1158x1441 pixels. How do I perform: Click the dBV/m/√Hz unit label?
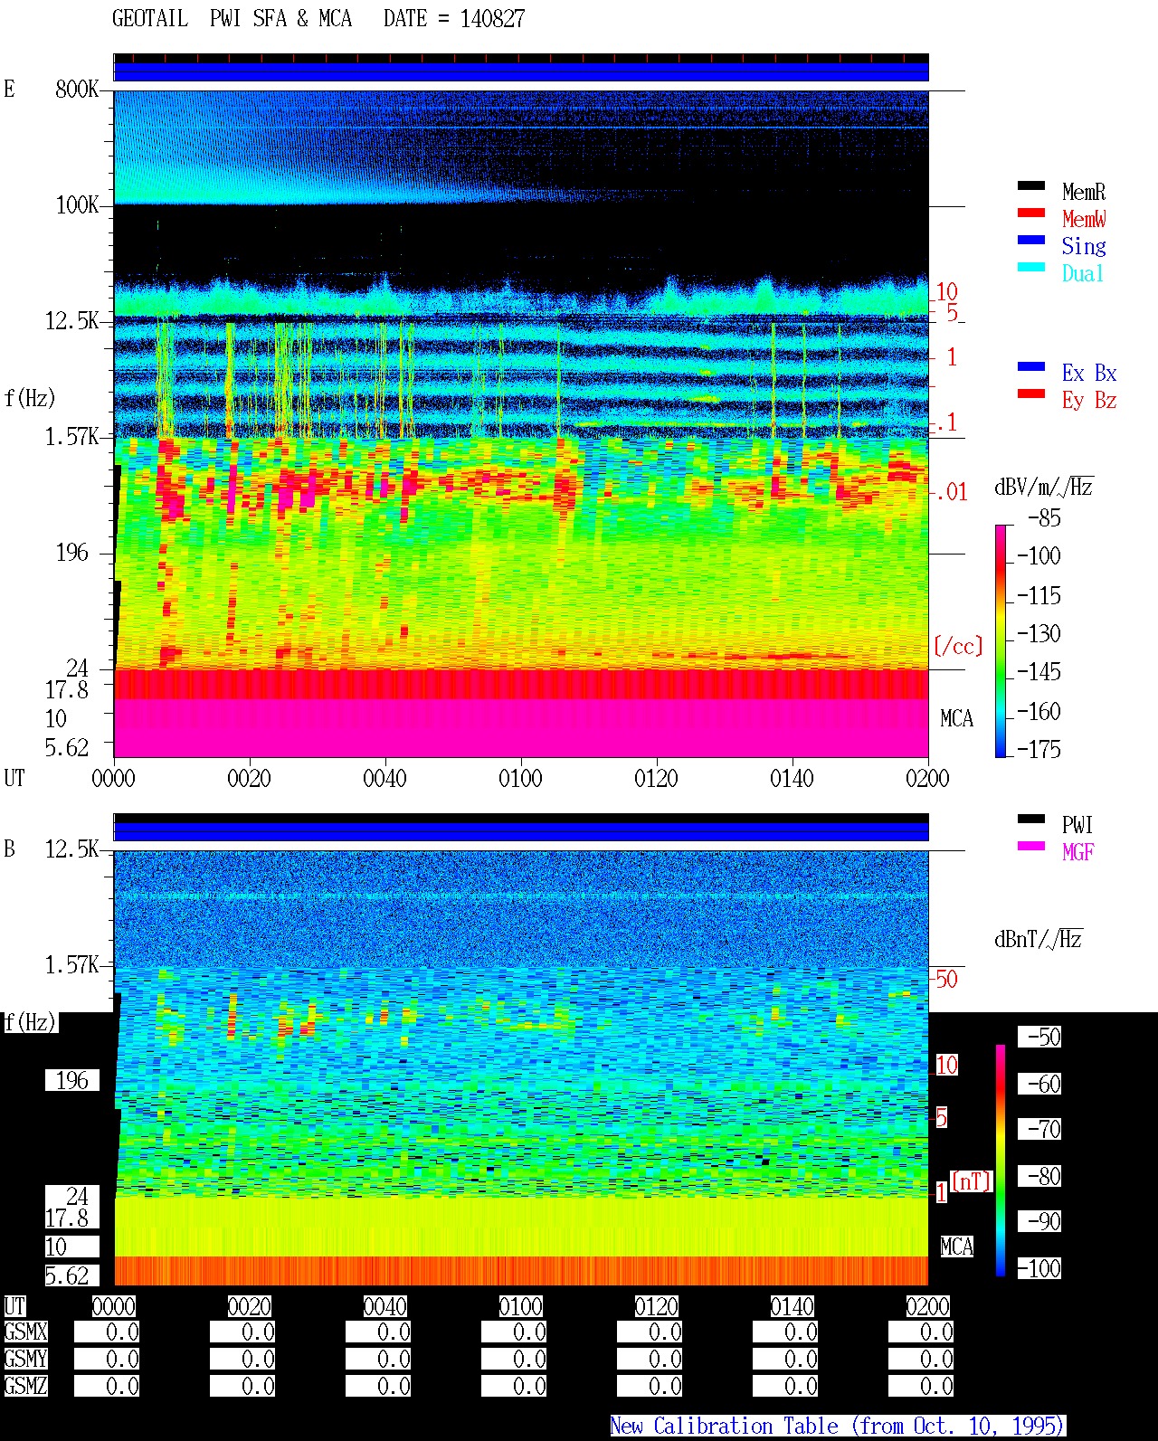pyautogui.click(x=1044, y=487)
